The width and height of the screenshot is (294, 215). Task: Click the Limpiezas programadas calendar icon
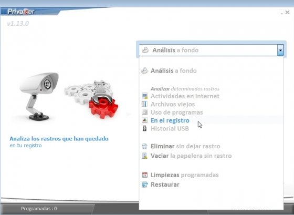coord(144,175)
